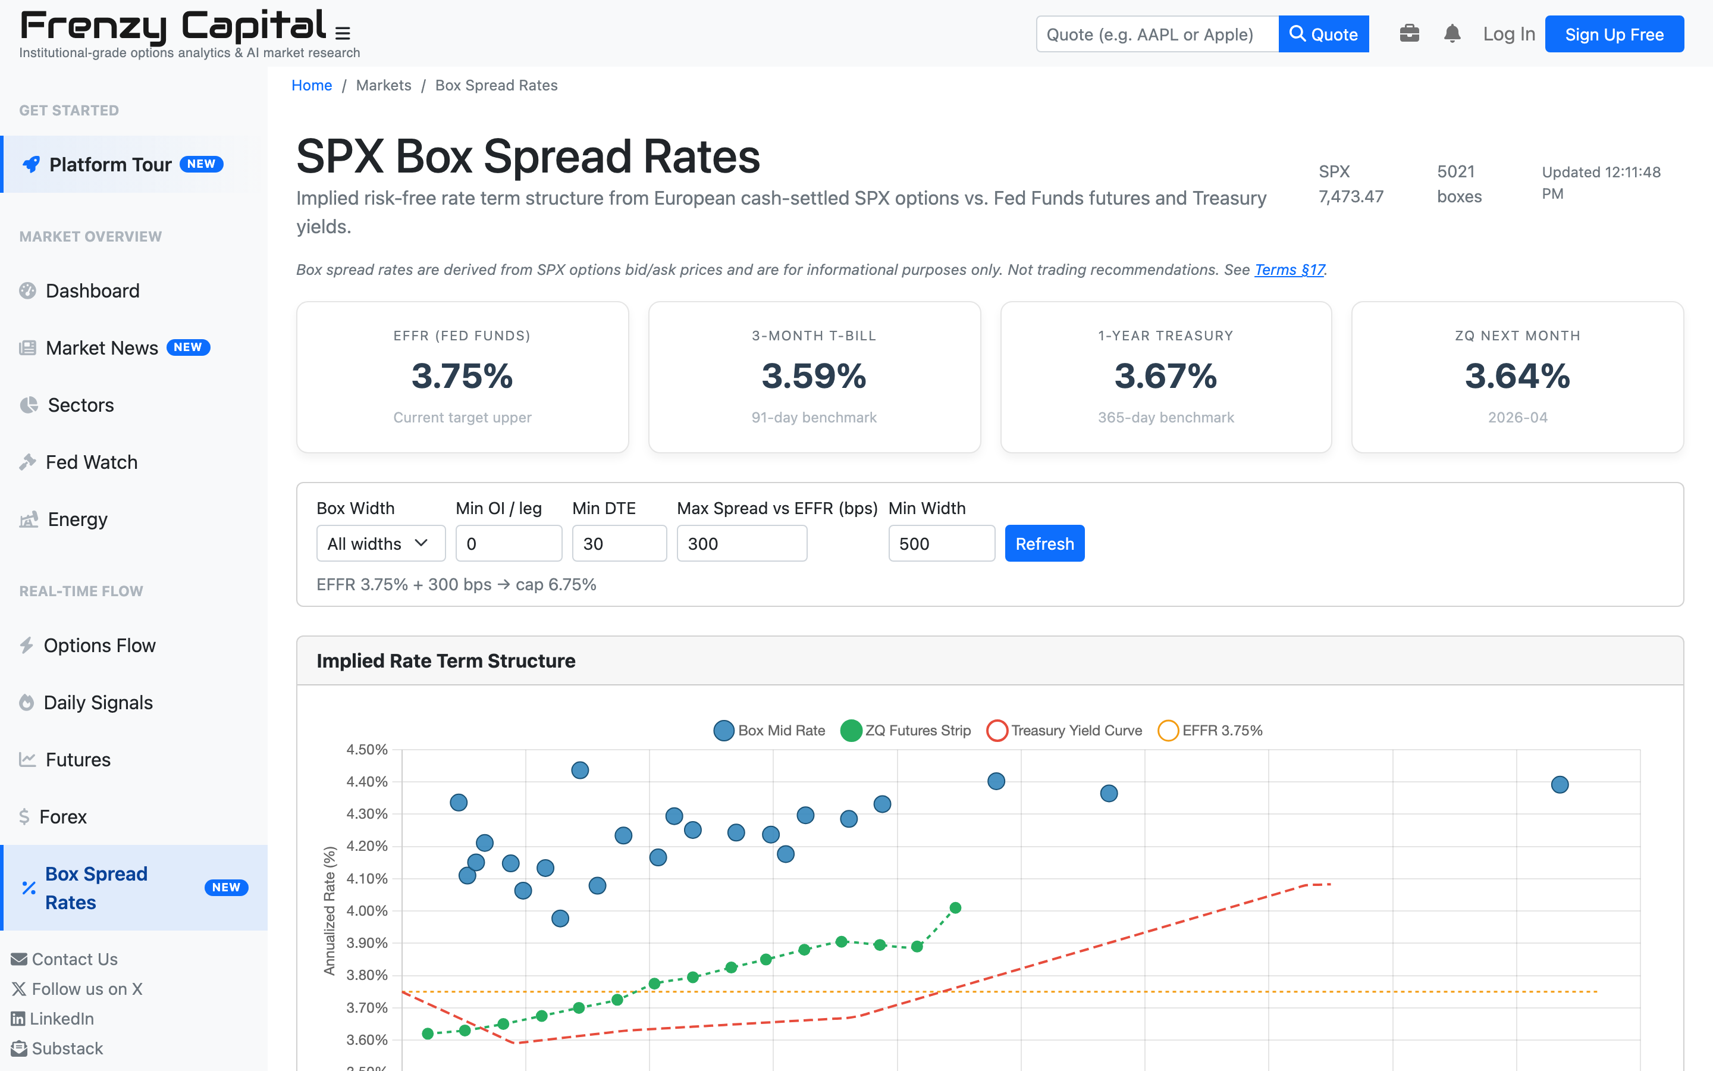Screen dimensions: 1713x1071
Task: Click the Forex dollar sign icon
Action: click(25, 817)
